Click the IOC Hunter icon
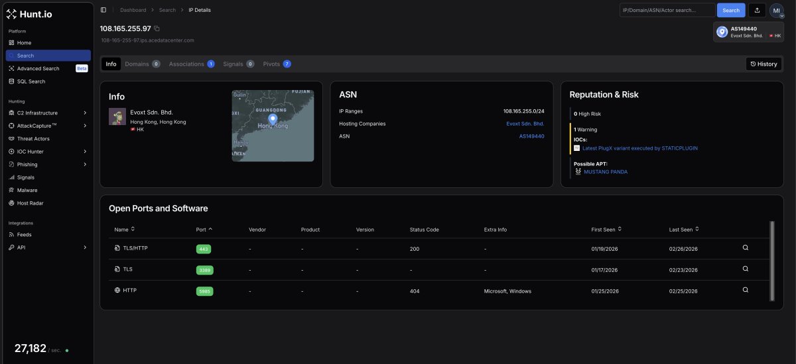 click(11, 152)
